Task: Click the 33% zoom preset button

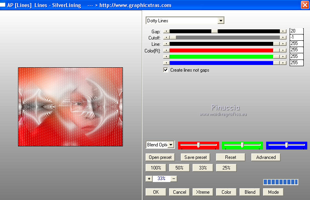Action: (203, 168)
